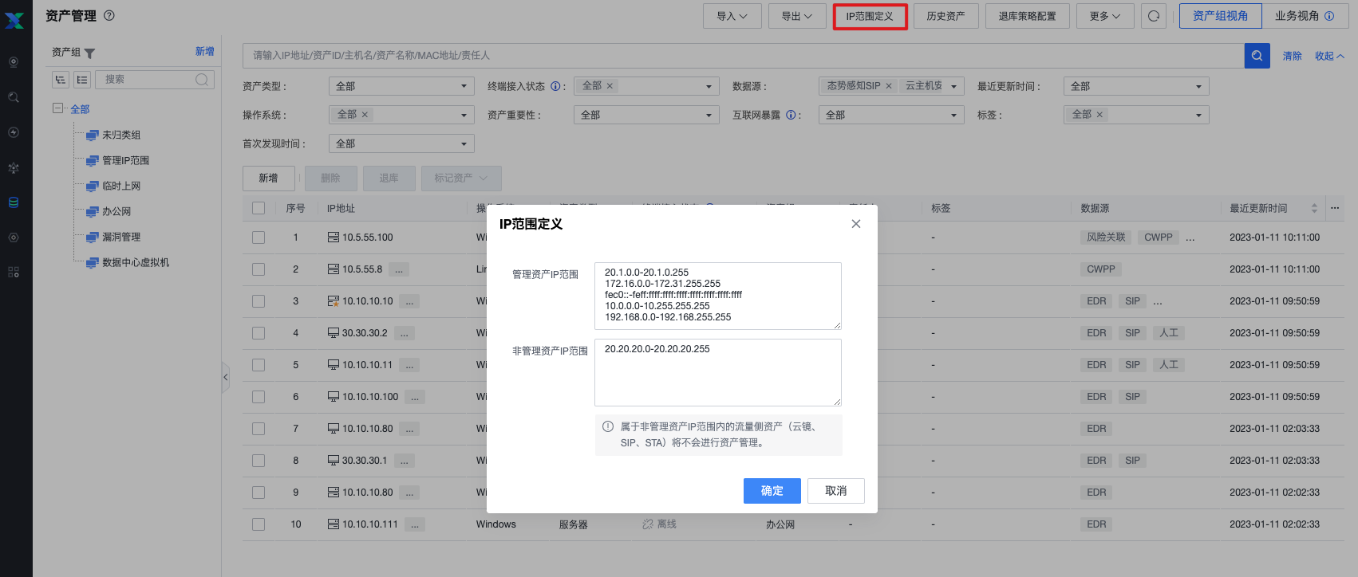Click the info icon next to 终端接入状态
Viewport: 1358px width, 577px height.
pos(555,86)
